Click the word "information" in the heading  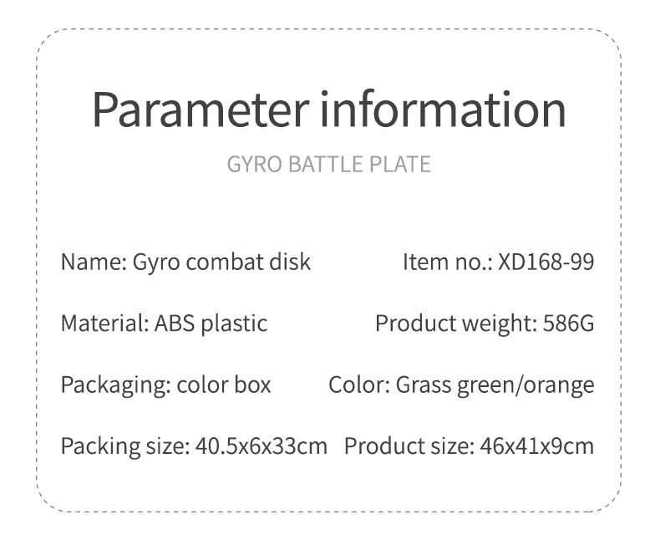444,109
